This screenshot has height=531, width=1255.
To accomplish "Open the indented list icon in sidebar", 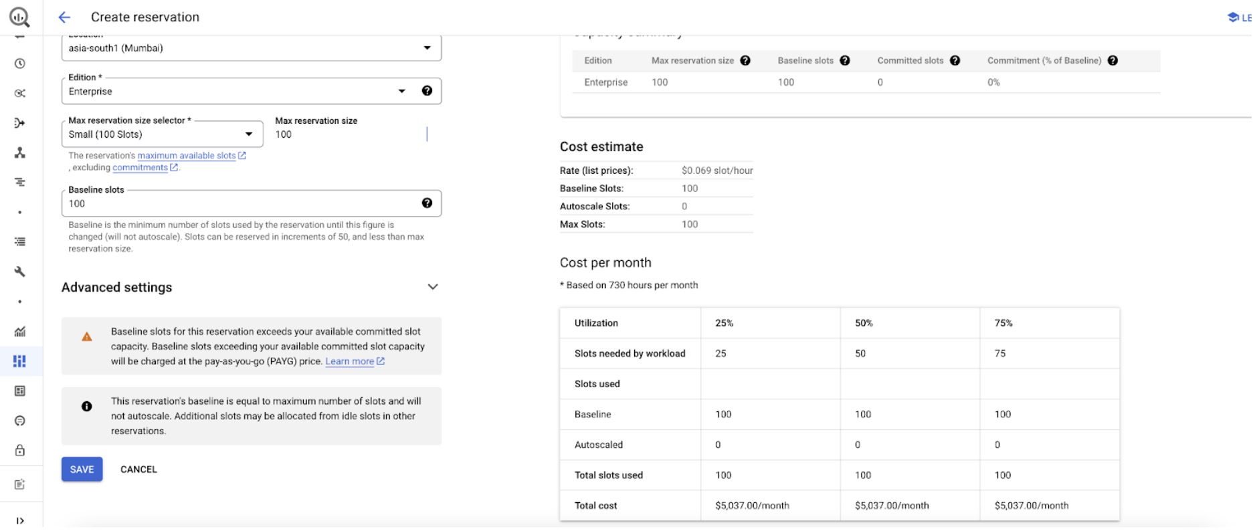I will click(x=20, y=242).
